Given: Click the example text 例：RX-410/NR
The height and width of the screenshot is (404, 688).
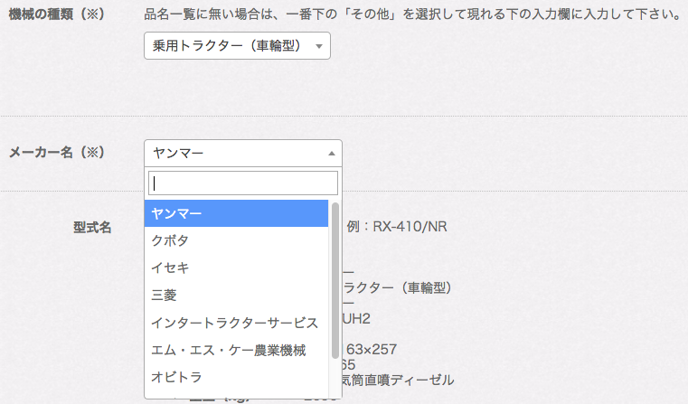Looking at the screenshot, I should coord(397,227).
